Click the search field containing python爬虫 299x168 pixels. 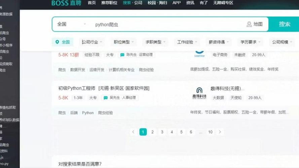pos(168,25)
